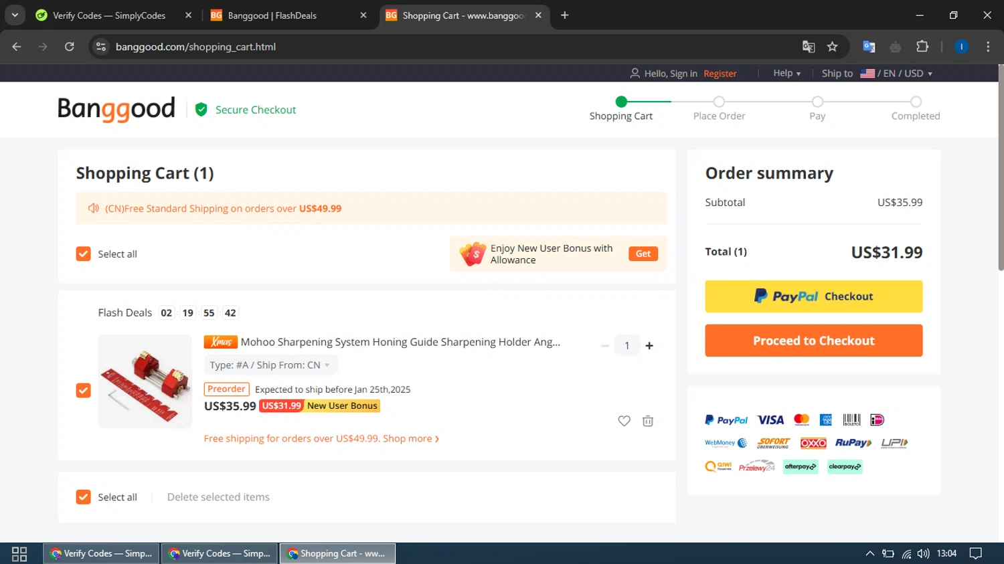Select the Shopping Cart browser tab
This screenshot has height=564, width=1004.
pyautogui.click(x=464, y=15)
